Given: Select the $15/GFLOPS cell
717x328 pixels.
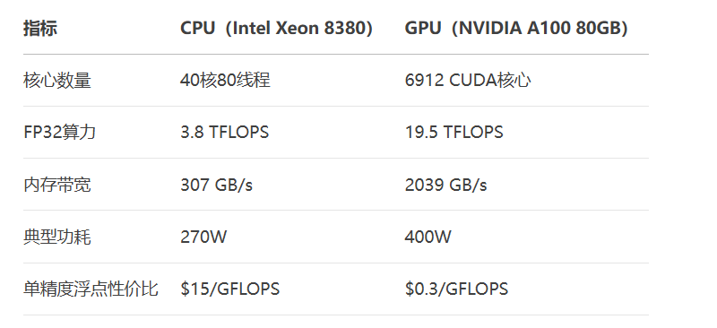Looking at the screenshot, I should click(x=229, y=289).
